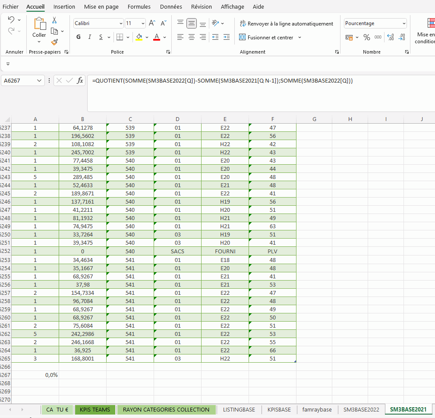Click the increase font size icon

coord(152,23)
